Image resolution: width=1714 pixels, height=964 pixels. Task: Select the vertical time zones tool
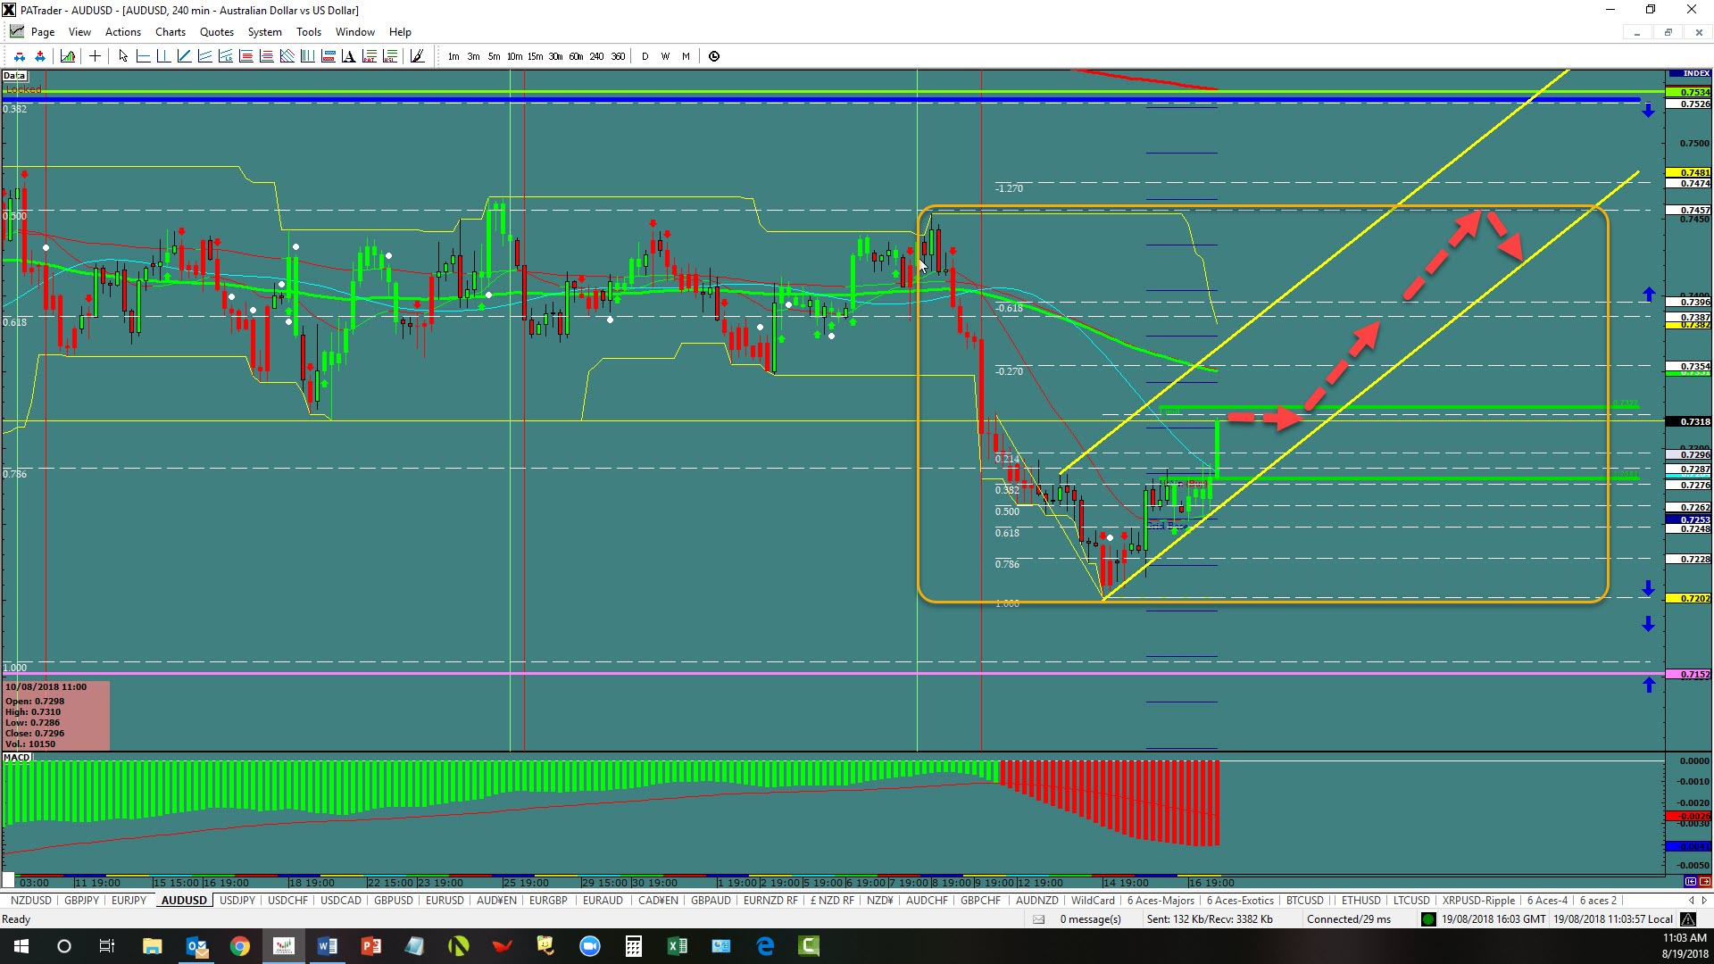coord(307,56)
